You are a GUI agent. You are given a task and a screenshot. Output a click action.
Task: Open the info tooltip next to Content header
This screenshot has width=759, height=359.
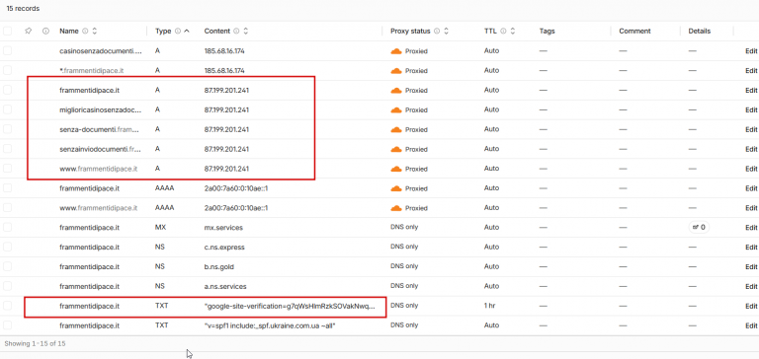tap(236, 31)
